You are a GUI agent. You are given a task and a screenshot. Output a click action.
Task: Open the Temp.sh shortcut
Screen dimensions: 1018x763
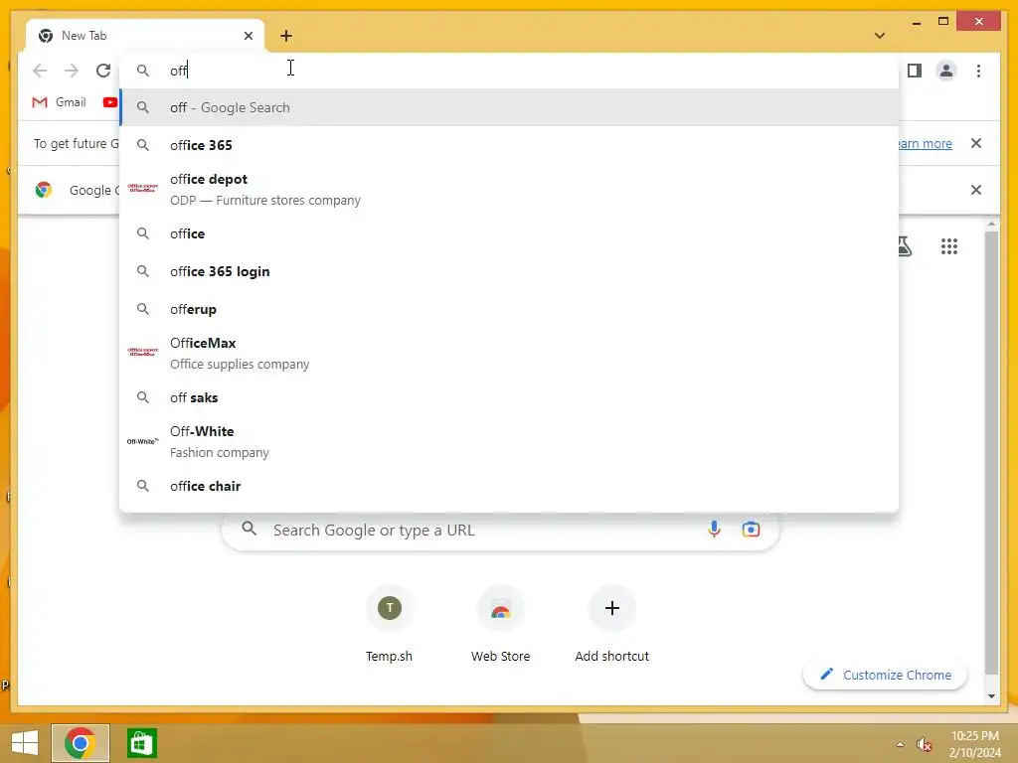[x=389, y=625]
